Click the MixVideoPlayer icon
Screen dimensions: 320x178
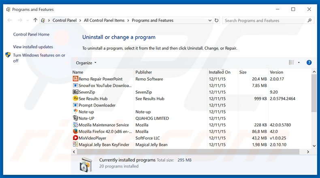(75, 138)
